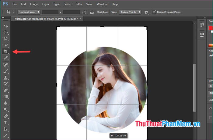Click top-center crop edge handle

(102, 27)
